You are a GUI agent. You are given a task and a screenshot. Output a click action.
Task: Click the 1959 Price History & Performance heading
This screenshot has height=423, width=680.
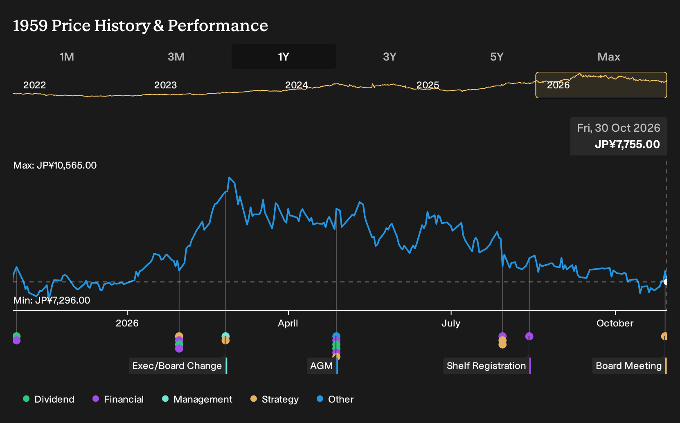[140, 25]
